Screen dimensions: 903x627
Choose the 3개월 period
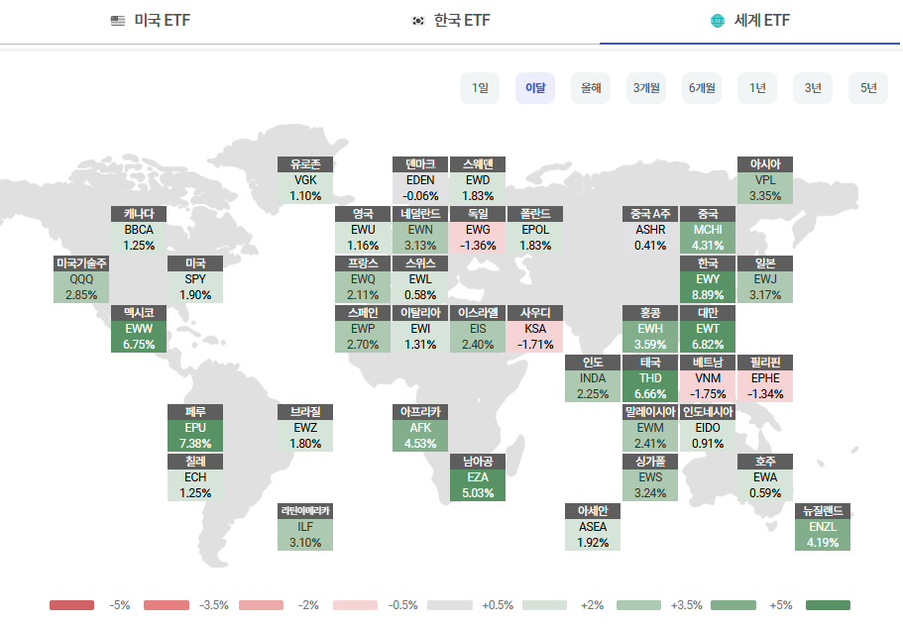tap(646, 88)
